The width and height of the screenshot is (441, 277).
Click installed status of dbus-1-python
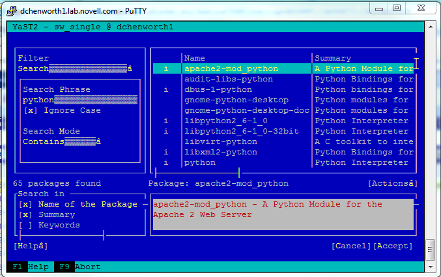[166, 89]
